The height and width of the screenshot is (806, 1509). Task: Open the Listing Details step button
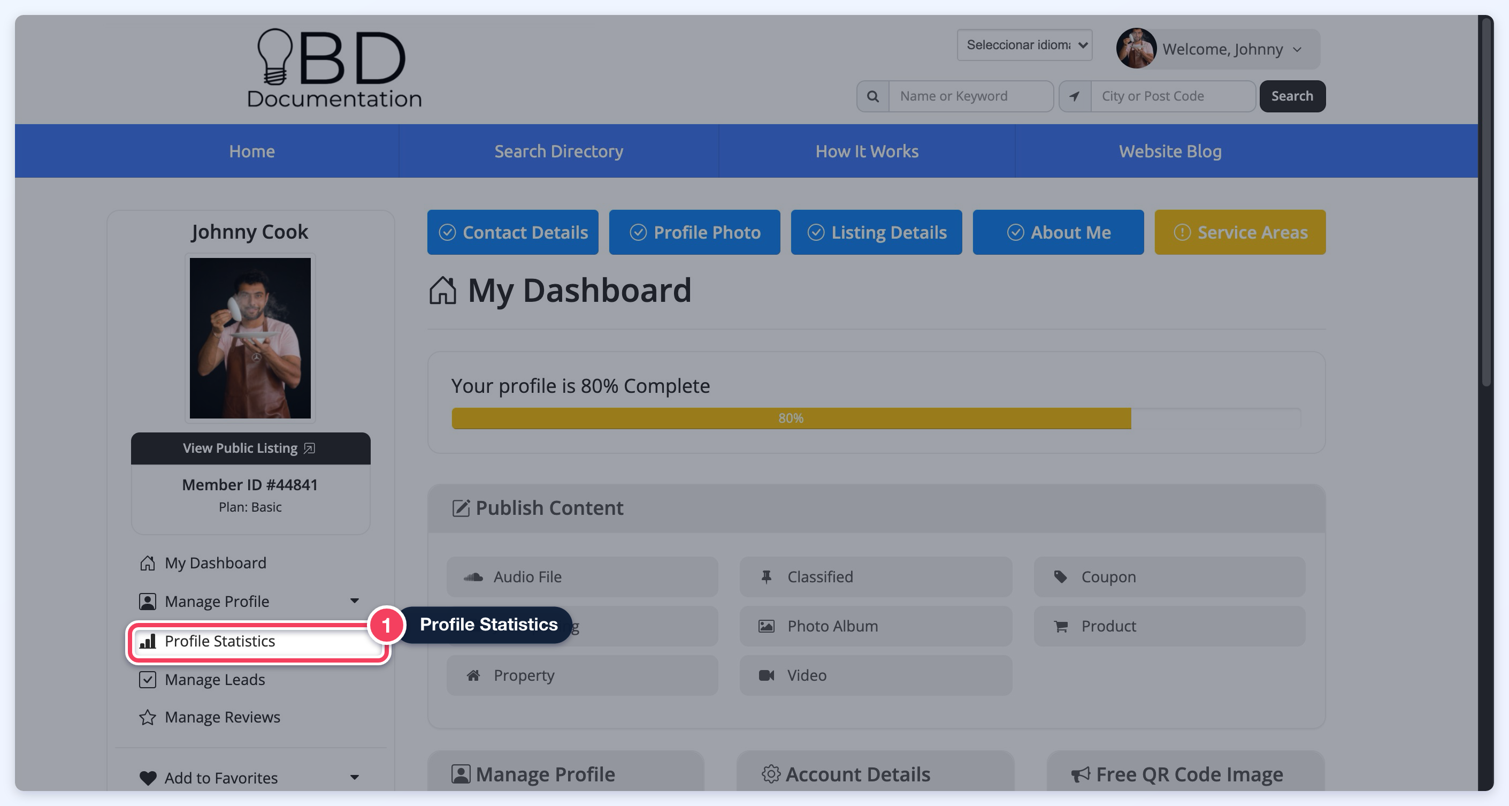pyautogui.click(x=876, y=232)
